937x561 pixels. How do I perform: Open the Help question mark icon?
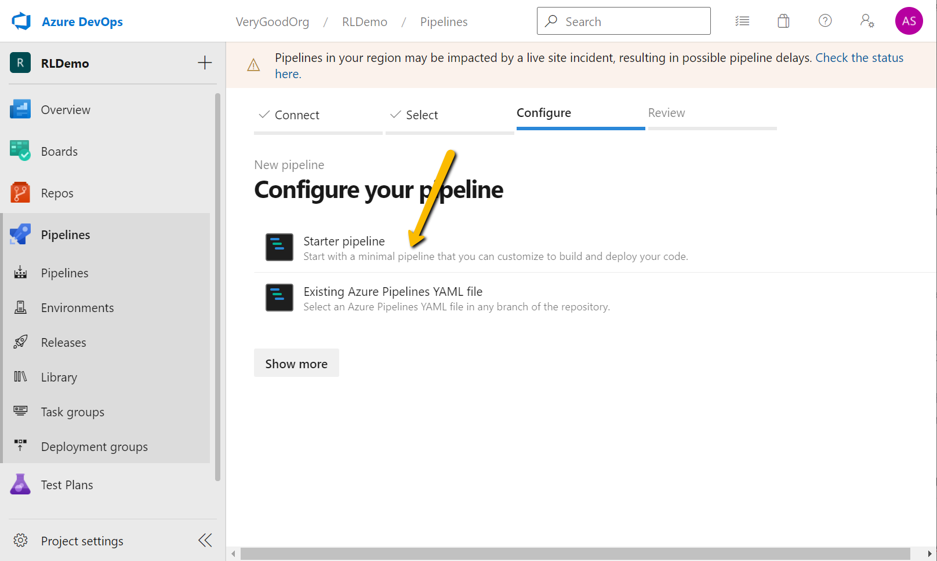point(825,21)
